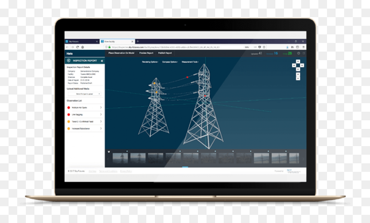Open the Rendering Options dropdown

(150, 62)
